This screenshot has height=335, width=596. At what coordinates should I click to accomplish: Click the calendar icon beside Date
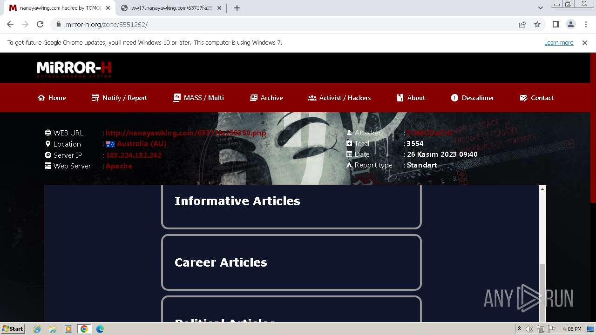pyautogui.click(x=349, y=154)
